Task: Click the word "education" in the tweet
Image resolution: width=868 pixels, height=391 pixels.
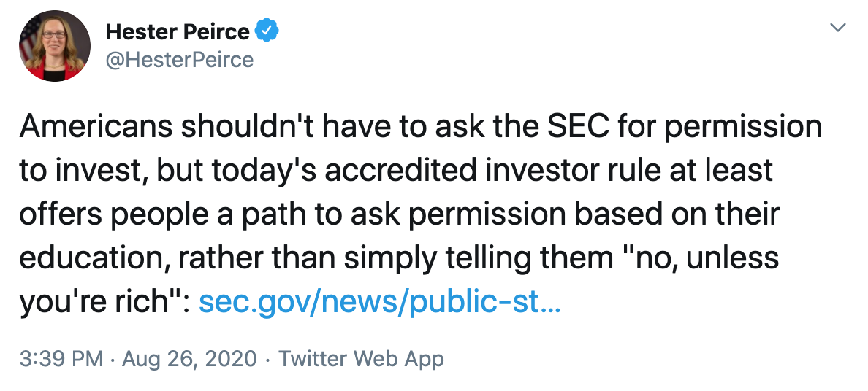Action: pos(93,258)
